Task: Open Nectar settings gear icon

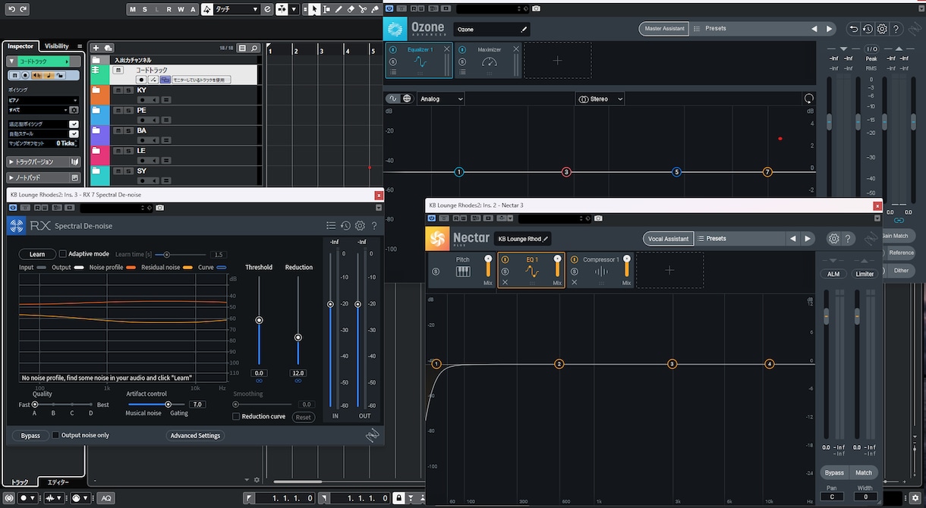Action: point(833,239)
